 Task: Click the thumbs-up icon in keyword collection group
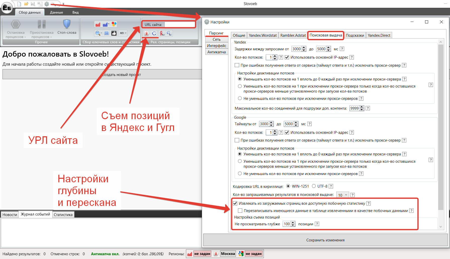click(x=114, y=33)
